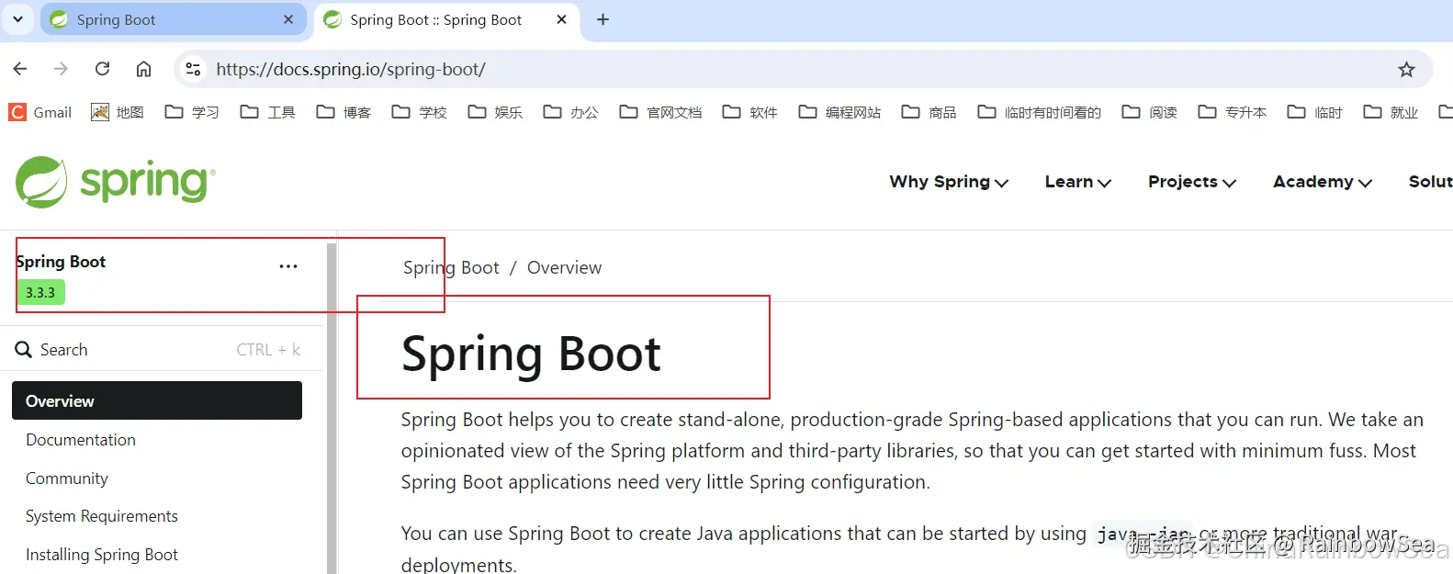
Task: Open the 商品 bookmark folder
Action: tap(929, 112)
